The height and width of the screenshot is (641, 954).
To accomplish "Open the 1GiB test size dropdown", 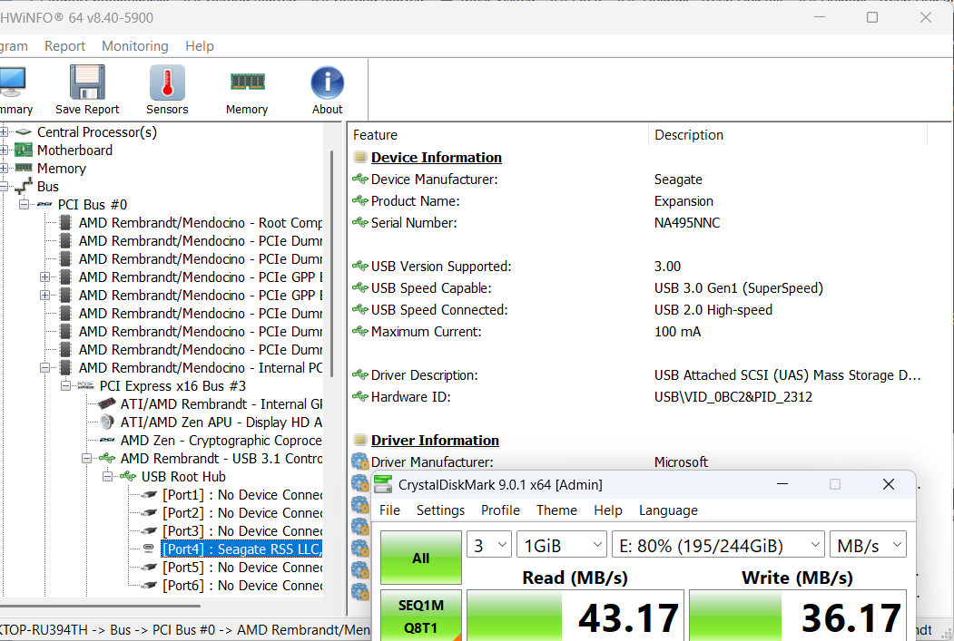I will tap(561, 545).
